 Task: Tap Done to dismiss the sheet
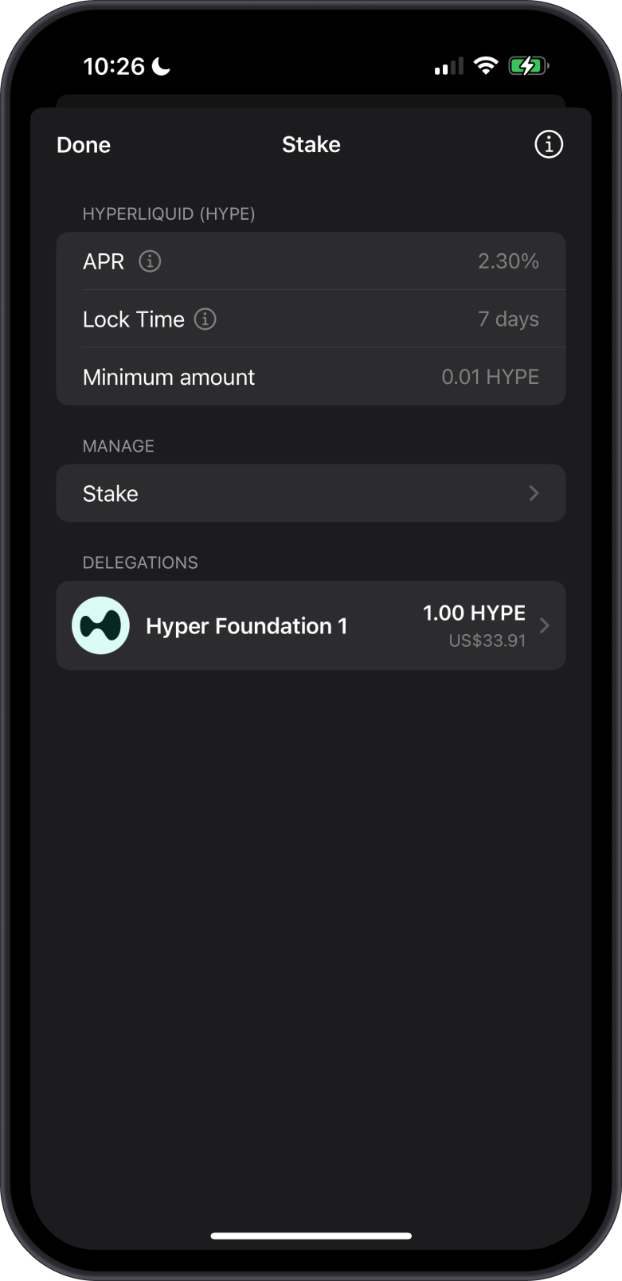point(83,144)
